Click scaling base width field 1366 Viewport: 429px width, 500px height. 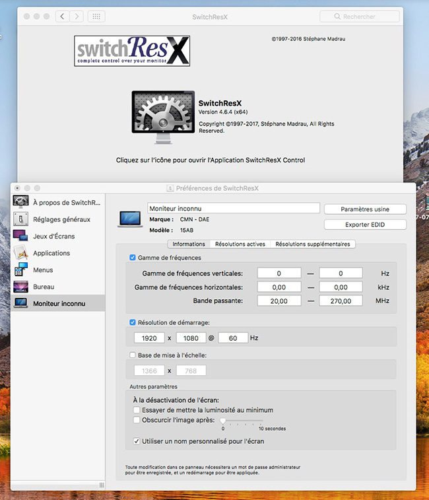pos(149,371)
